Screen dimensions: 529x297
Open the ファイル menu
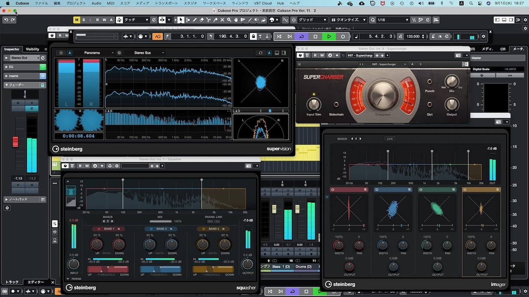point(41,3)
